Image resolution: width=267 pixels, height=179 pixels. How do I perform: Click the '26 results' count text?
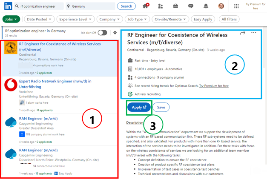[11, 36]
